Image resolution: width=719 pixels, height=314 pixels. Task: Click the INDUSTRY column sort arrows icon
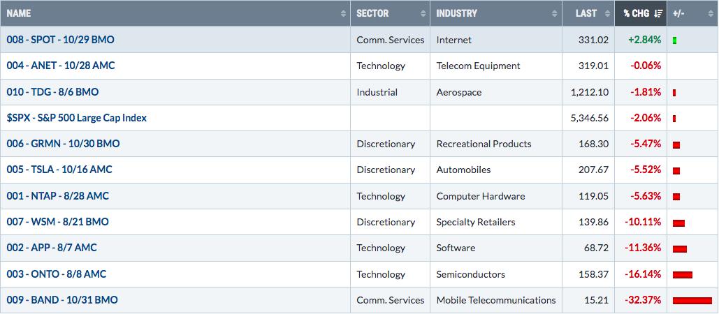[555, 14]
